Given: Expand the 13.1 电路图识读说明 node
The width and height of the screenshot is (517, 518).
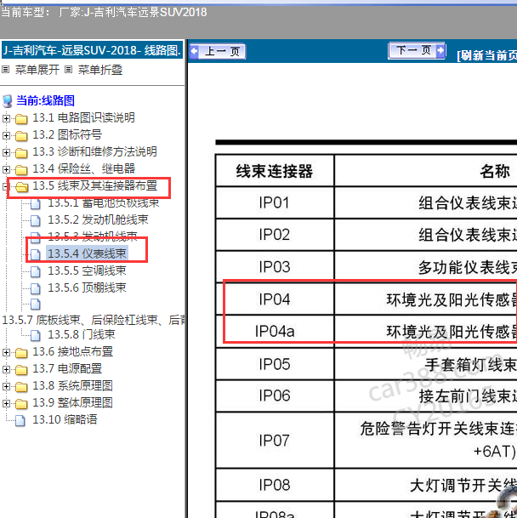Looking at the screenshot, I should tap(6, 118).
